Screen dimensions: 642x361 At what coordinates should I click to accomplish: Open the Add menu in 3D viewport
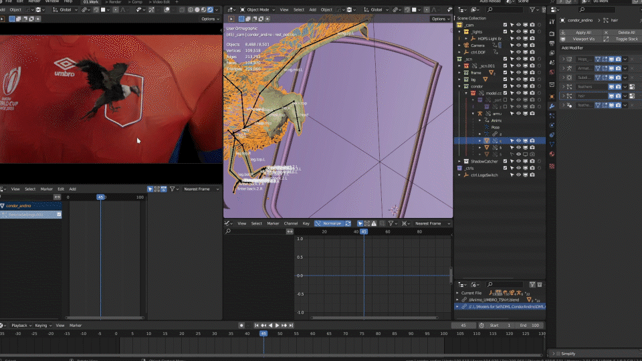[312, 9]
